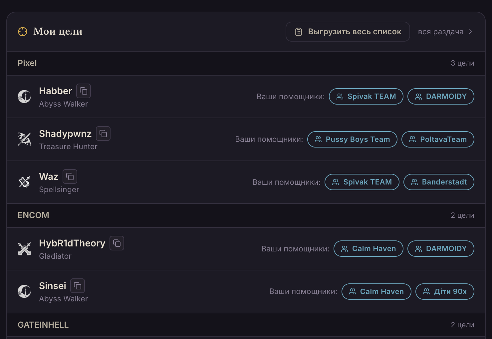The height and width of the screenshot is (339, 492).
Task: Click the GATEINHELL group header
Action: click(x=246, y=325)
